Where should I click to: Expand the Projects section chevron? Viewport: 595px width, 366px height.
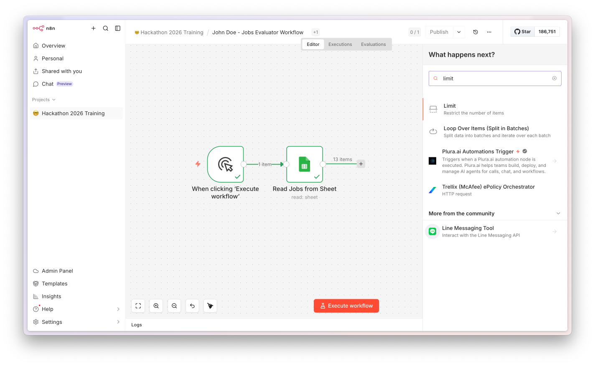54,100
